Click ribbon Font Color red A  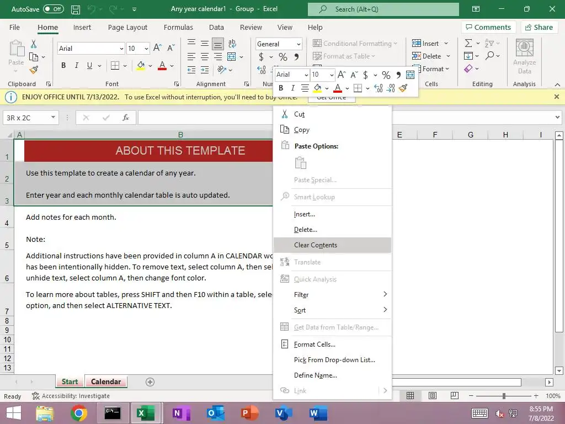(x=162, y=66)
